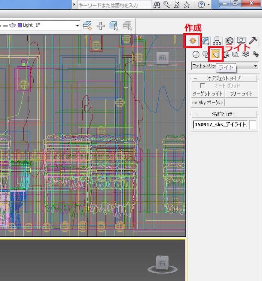The image size is (262, 281).
Task: Select the Cameras category icon
Action: (226, 54)
